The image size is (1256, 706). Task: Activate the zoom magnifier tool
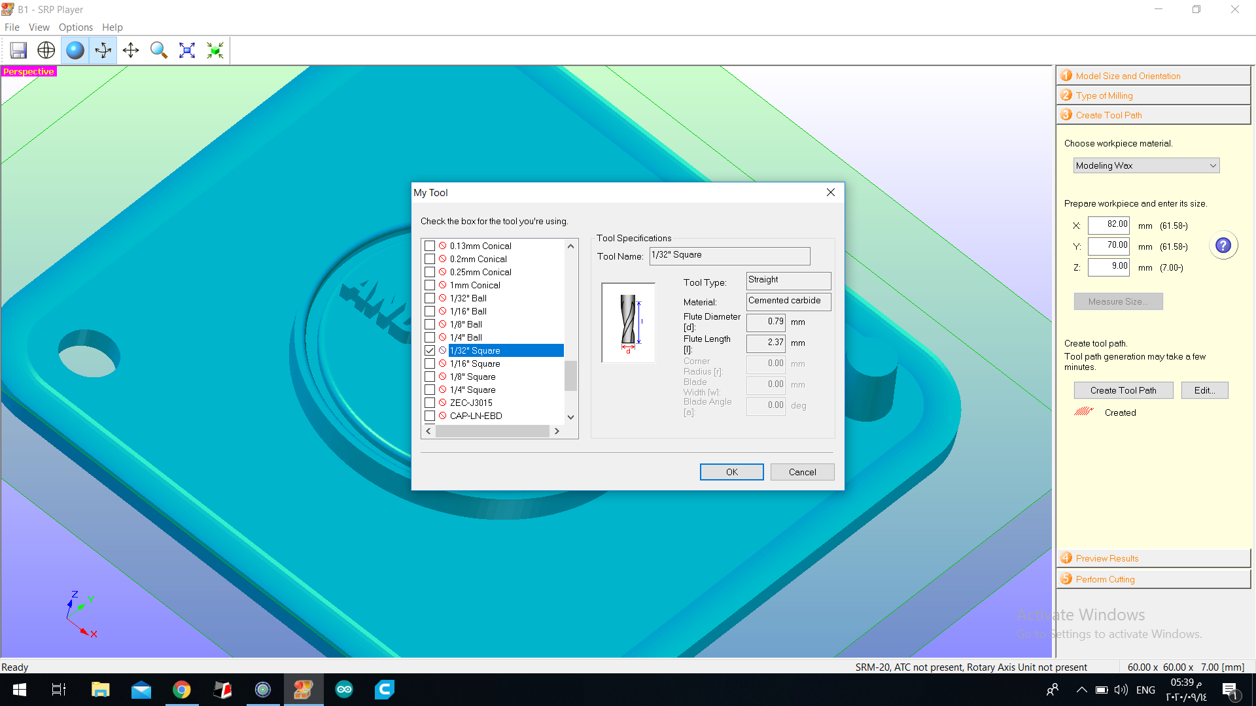159,50
